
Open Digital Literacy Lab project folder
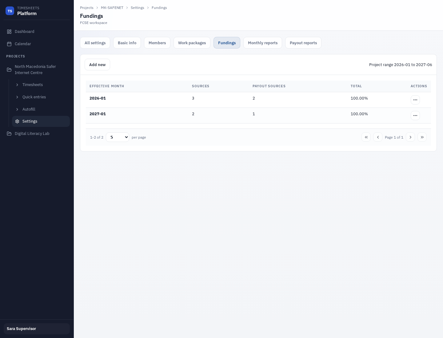click(32, 134)
